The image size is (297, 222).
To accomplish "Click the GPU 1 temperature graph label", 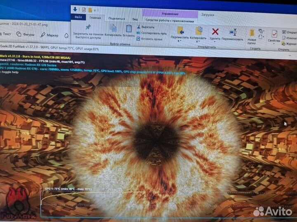I will (x=68, y=189).
